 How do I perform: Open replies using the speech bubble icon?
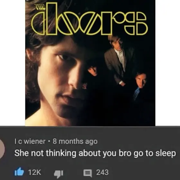[x=87, y=173]
